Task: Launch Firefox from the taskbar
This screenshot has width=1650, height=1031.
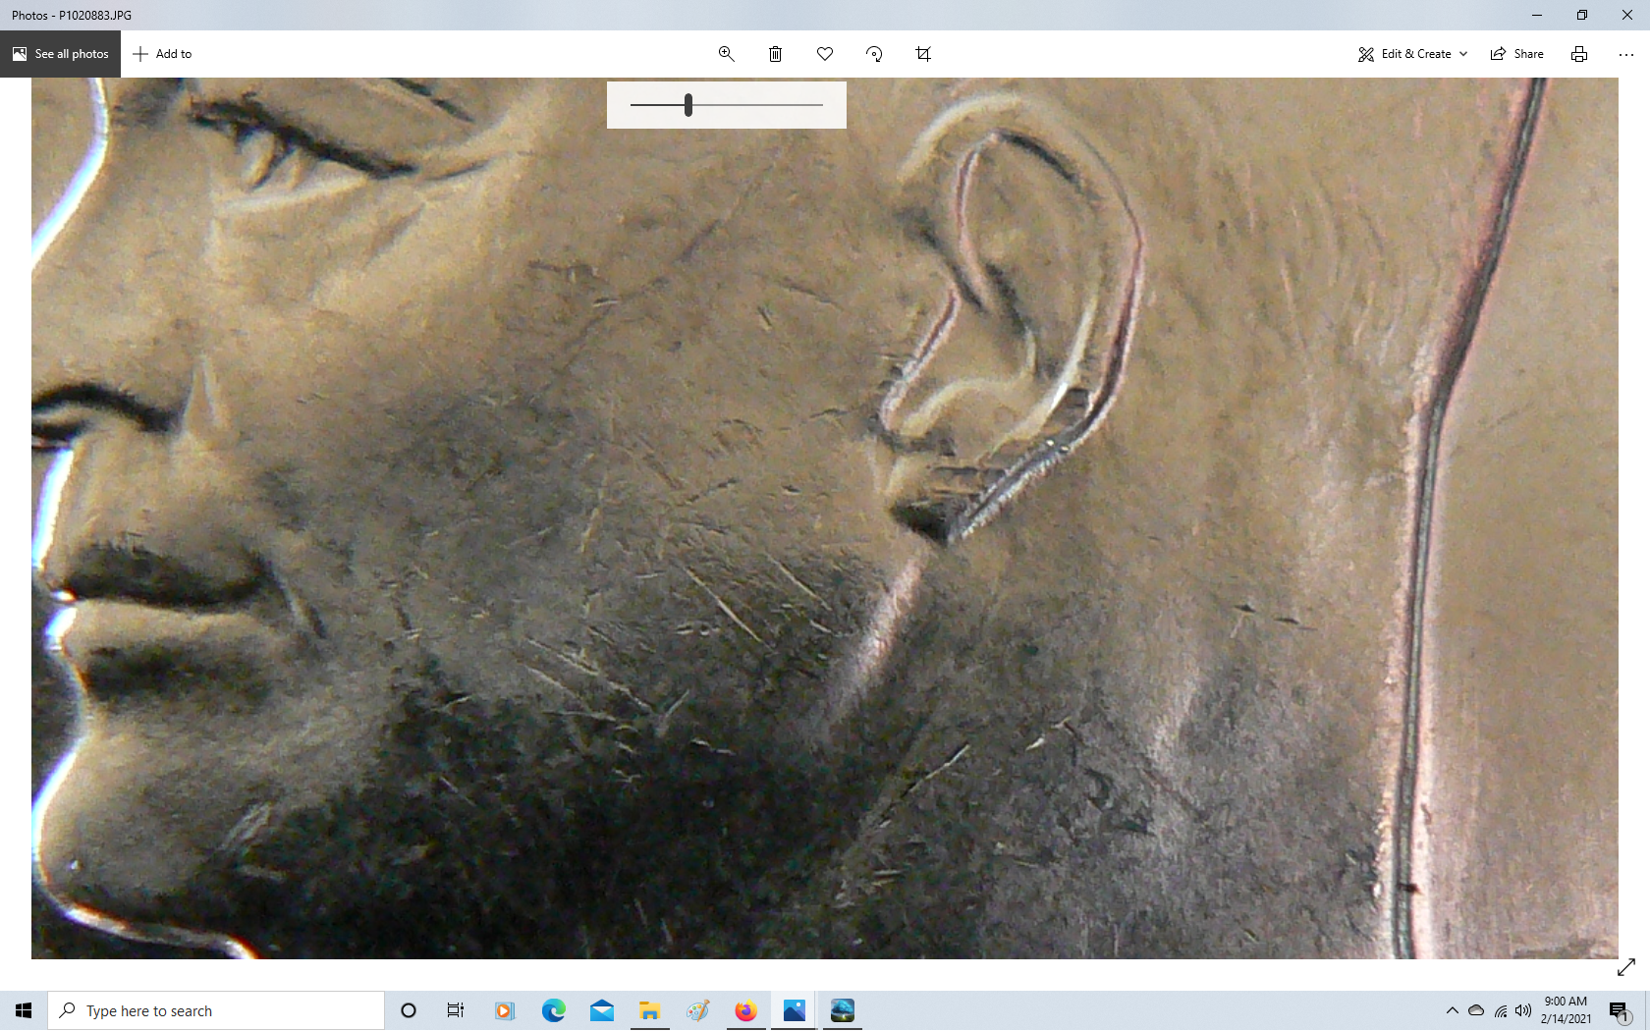Action: pyautogui.click(x=746, y=1010)
